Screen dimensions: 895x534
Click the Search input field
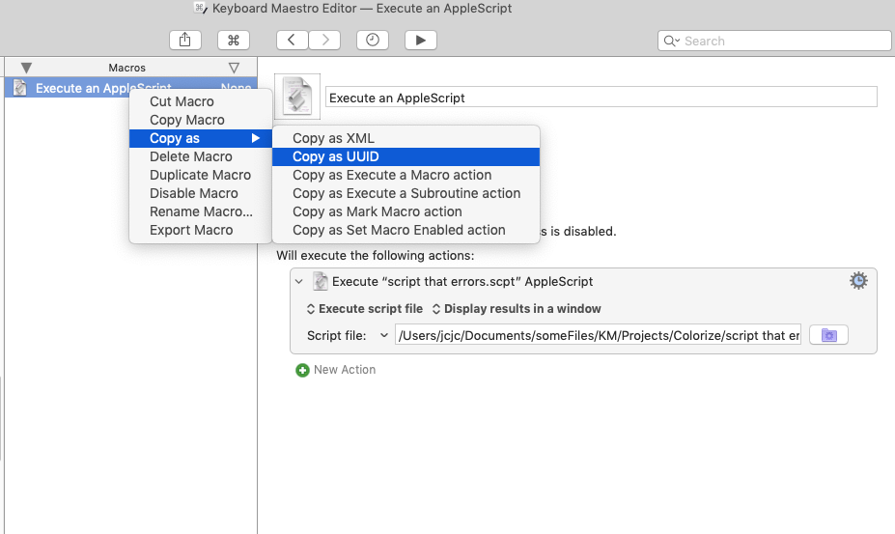(x=774, y=41)
